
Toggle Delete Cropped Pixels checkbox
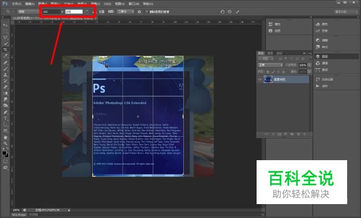coord(147,12)
